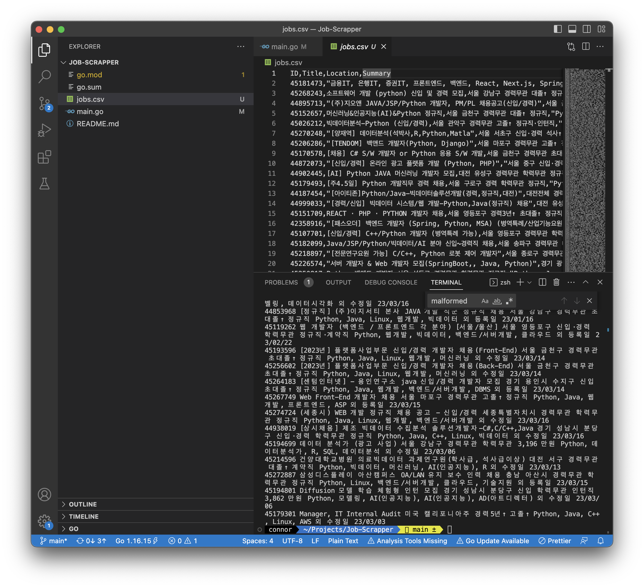644x588 pixels.
Task: Switch to the DEBUG CONSOLE panel tab
Action: [391, 282]
